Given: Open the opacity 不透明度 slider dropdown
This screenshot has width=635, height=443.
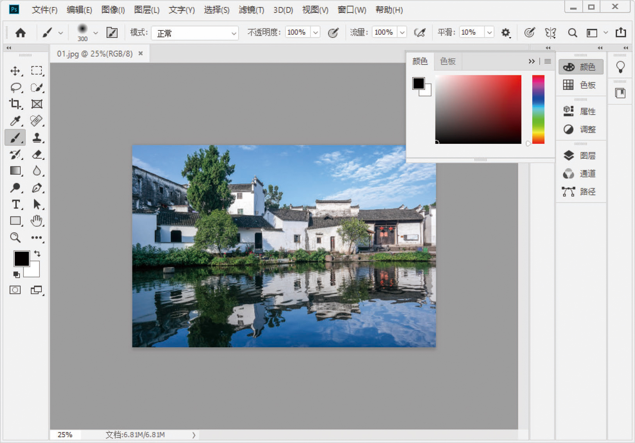Looking at the screenshot, I should pyautogui.click(x=315, y=32).
